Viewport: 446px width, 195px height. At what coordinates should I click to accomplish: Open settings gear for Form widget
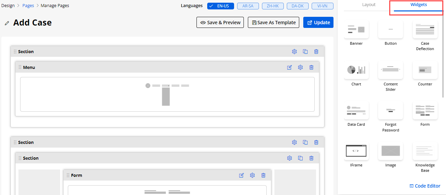(x=253, y=175)
